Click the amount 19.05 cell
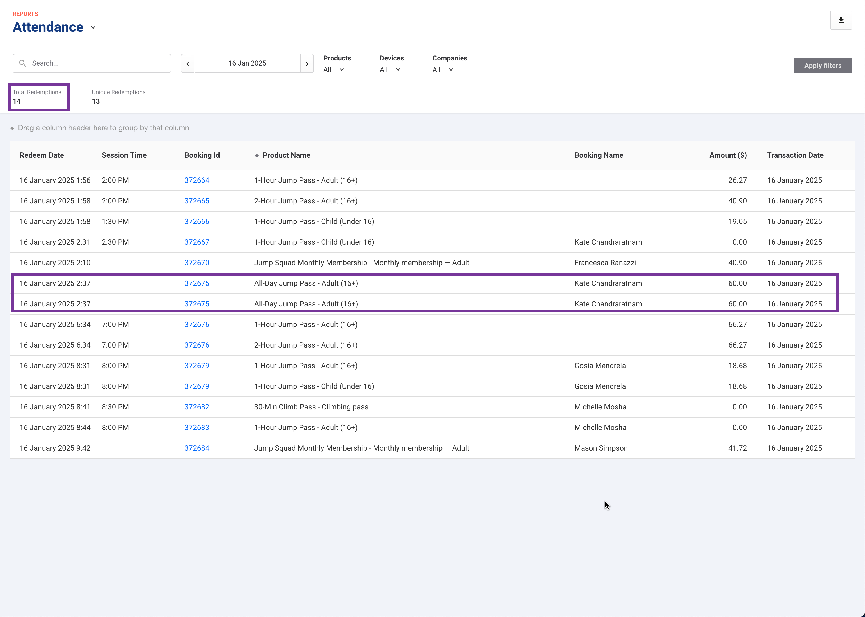This screenshot has height=617, width=865. [x=737, y=222]
